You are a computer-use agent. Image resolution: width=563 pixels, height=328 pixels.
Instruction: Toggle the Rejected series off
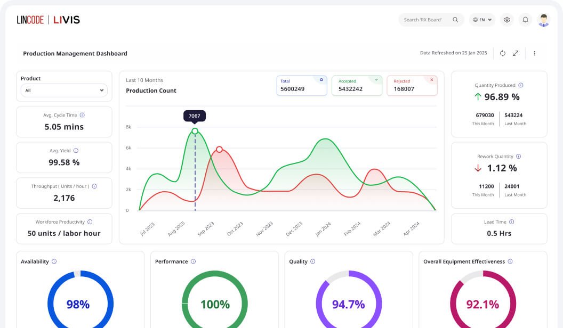(431, 80)
